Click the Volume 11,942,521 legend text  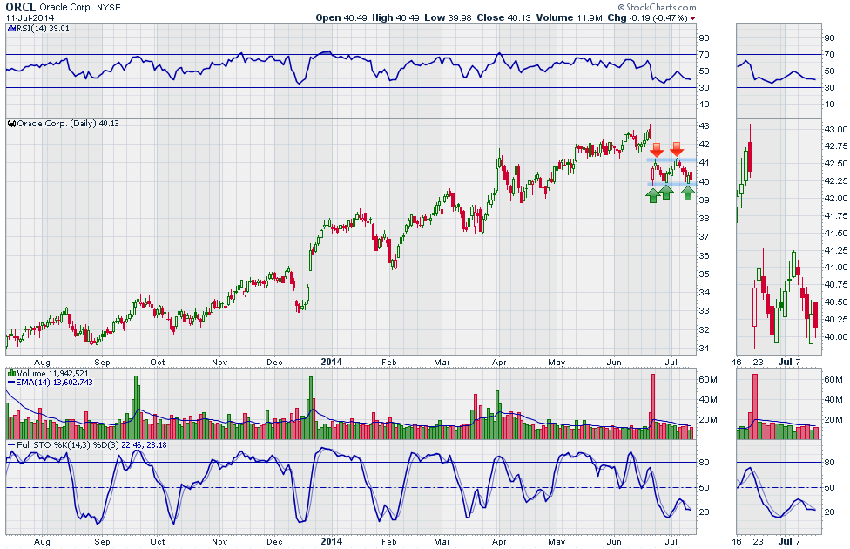(52, 373)
